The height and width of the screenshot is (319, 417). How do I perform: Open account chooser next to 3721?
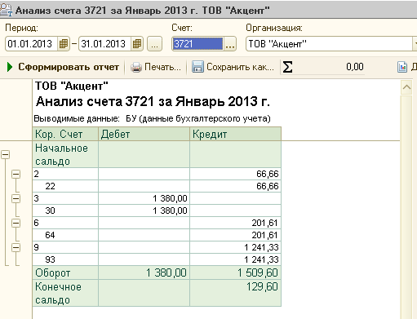click(230, 44)
